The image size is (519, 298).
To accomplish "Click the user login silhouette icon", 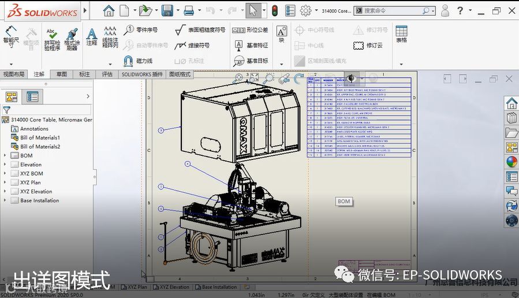I will (x=445, y=10).
